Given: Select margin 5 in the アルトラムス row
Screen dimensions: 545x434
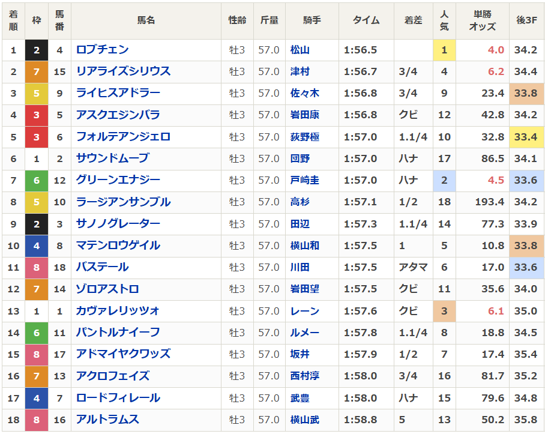Looking at the screenshot, I should coord(402,420).
